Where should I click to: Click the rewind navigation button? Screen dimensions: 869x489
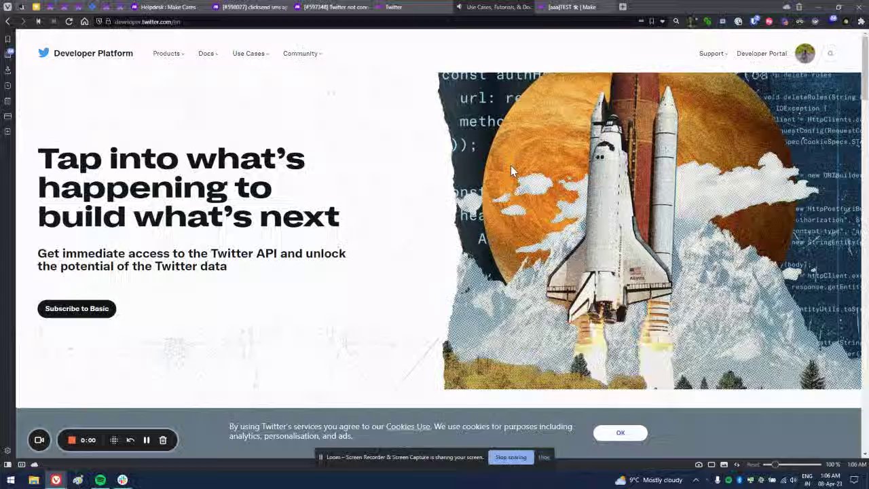(x=38, y=22)
